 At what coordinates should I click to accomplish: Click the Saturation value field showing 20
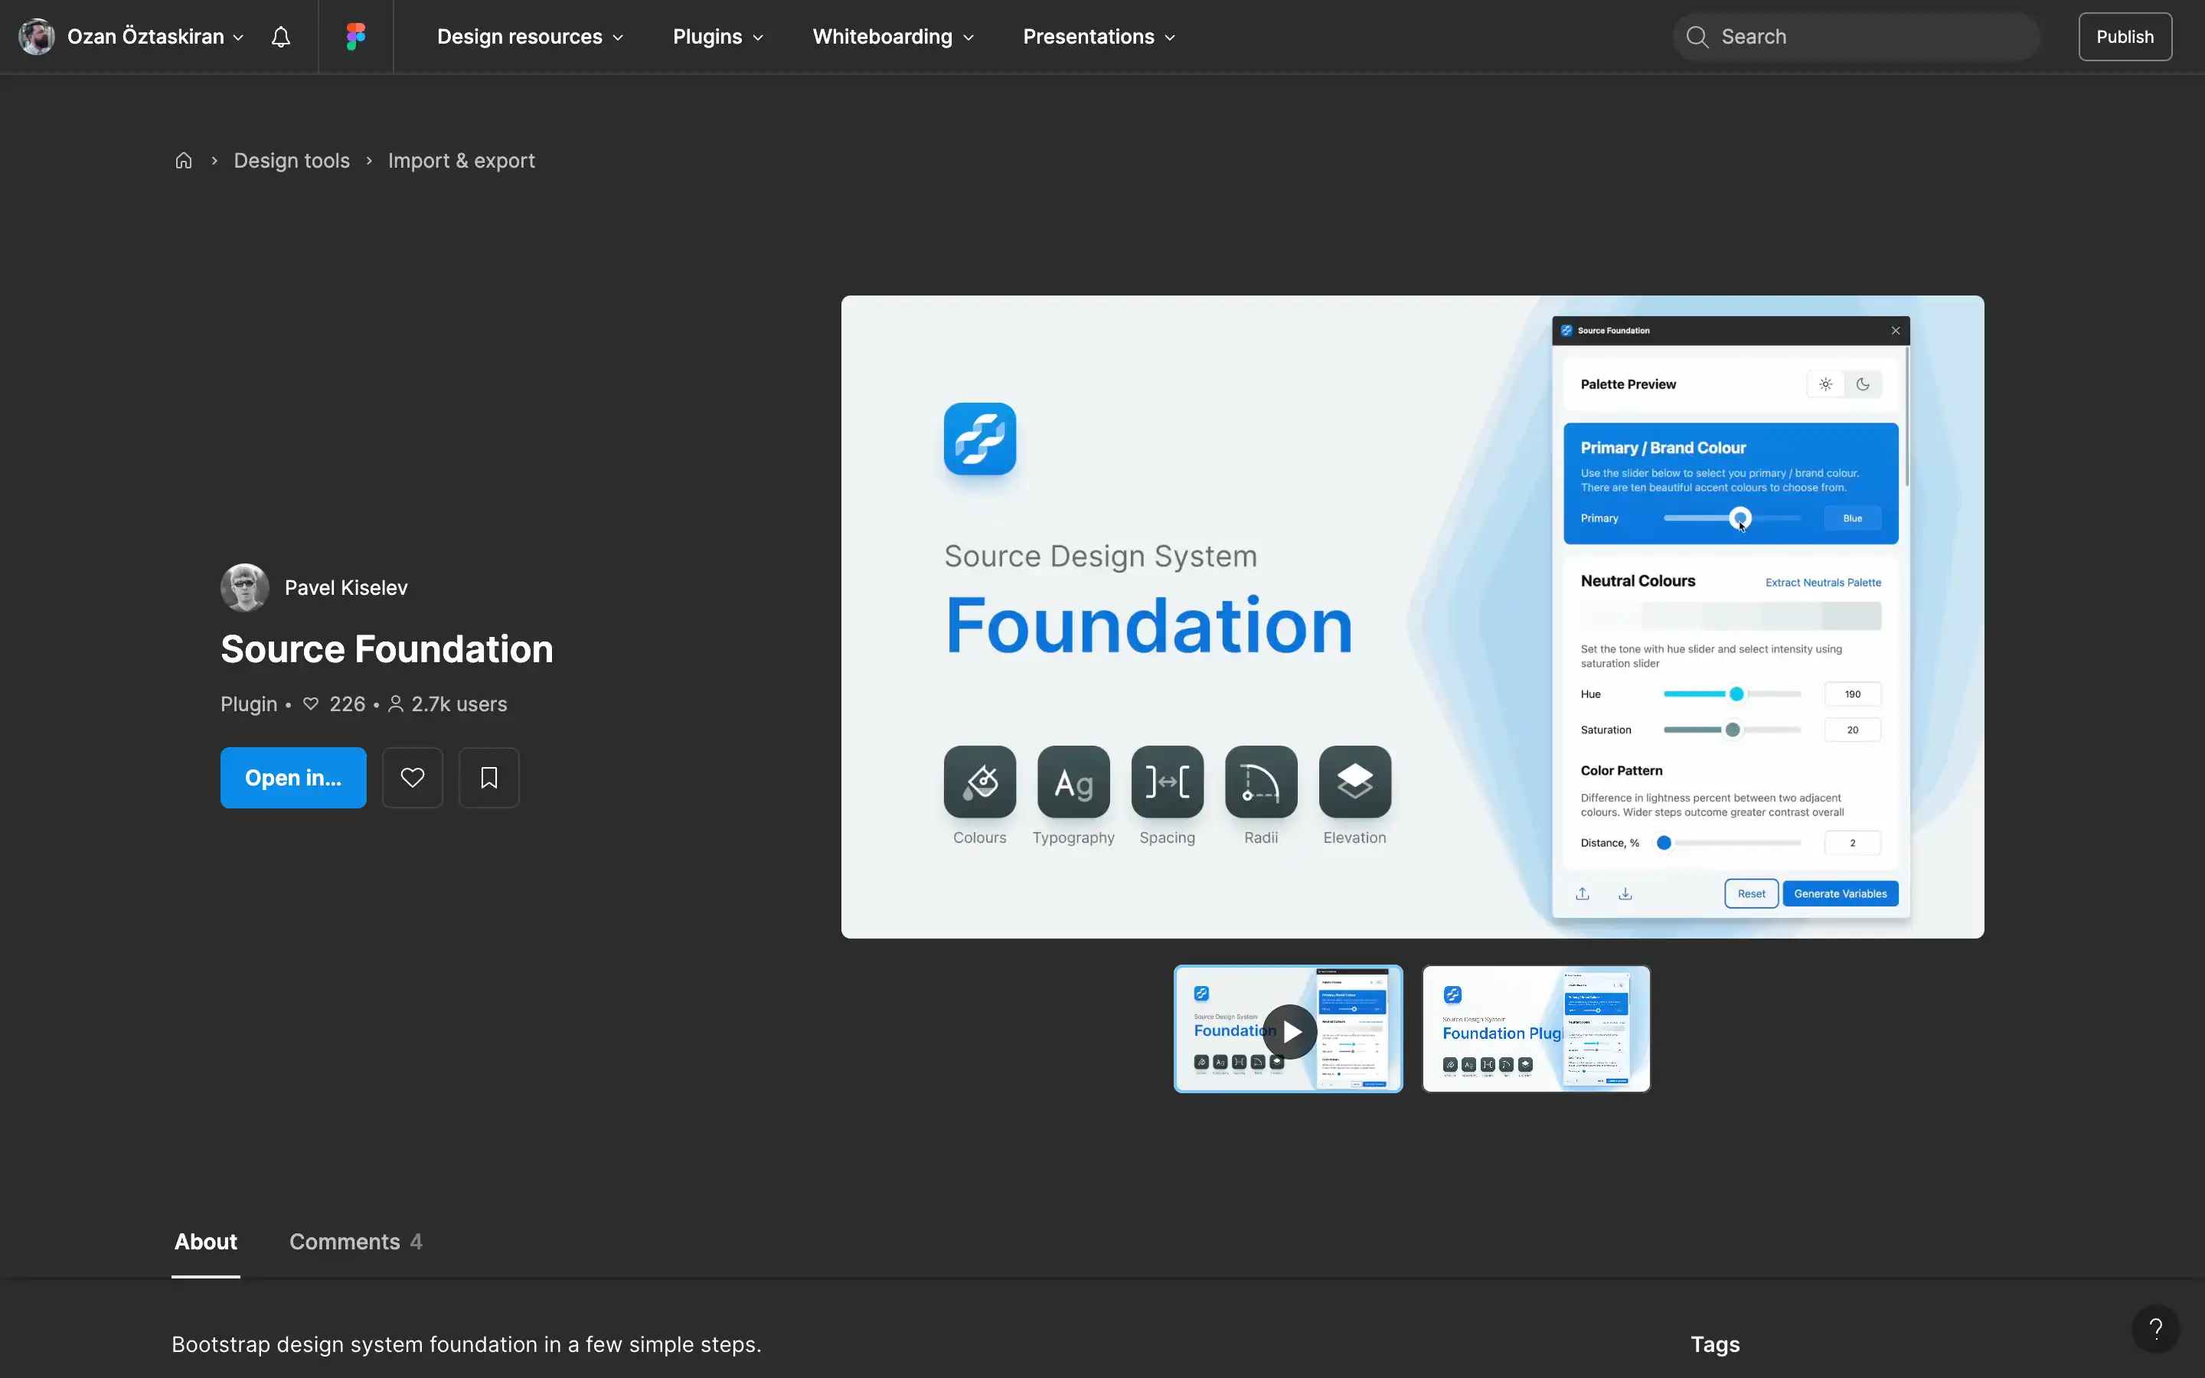point(1852,729)
